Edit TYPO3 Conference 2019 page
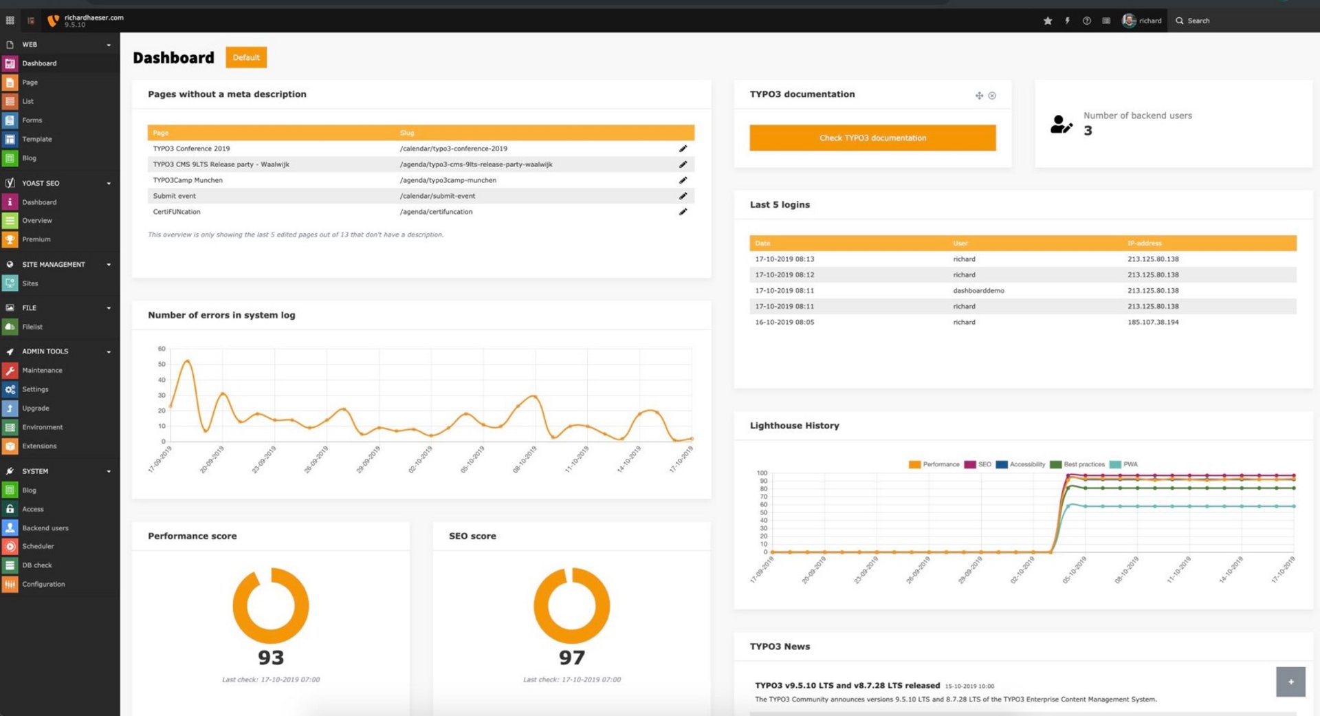 683,149
